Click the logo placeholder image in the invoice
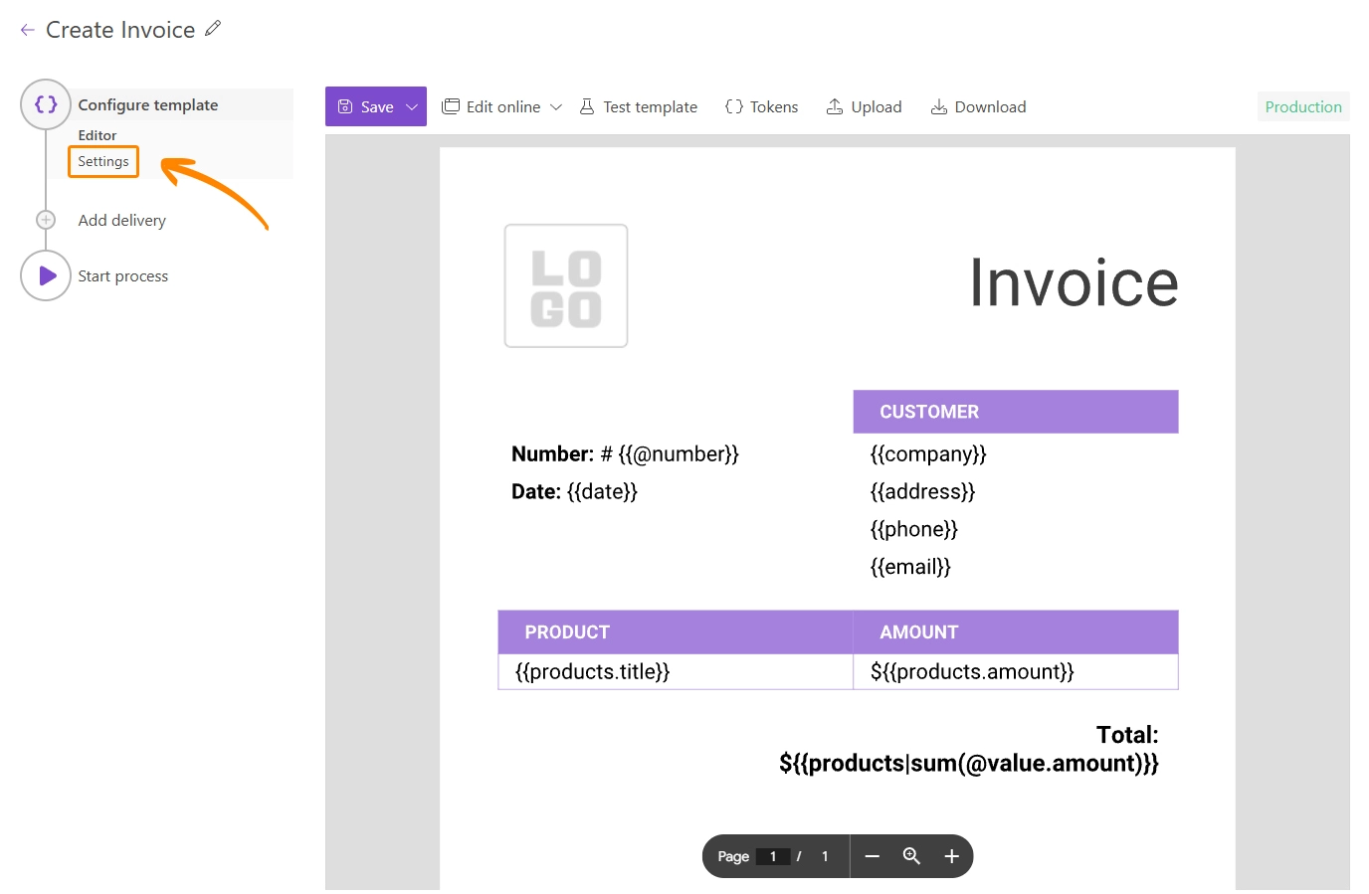1369x894 pixels. (566, 286)
